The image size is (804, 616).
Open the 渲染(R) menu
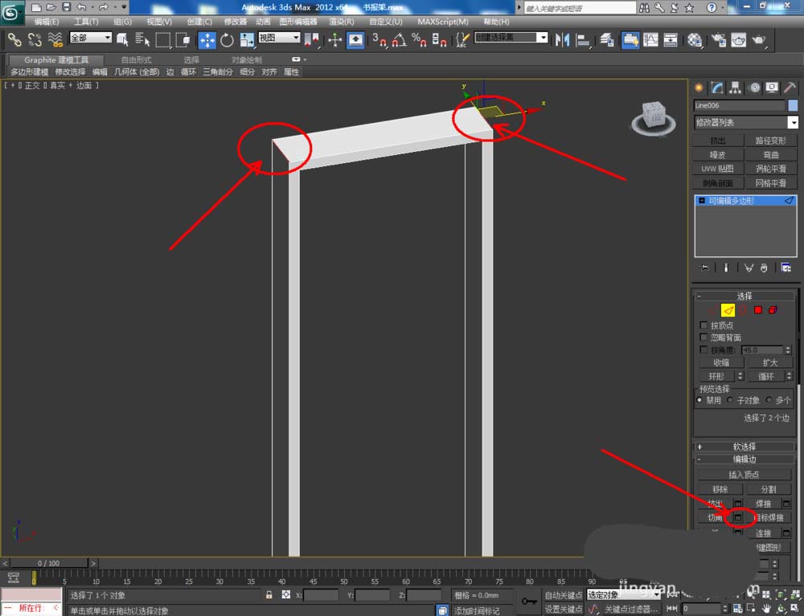[x=342, y=22]
